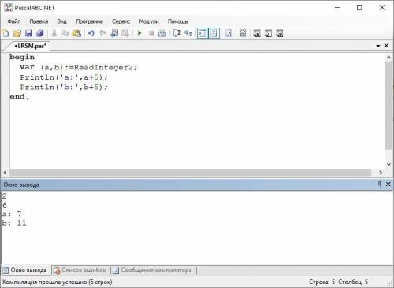Run the program with the green arrow
This screenshot has width=394, height=288.
(139, 33)
